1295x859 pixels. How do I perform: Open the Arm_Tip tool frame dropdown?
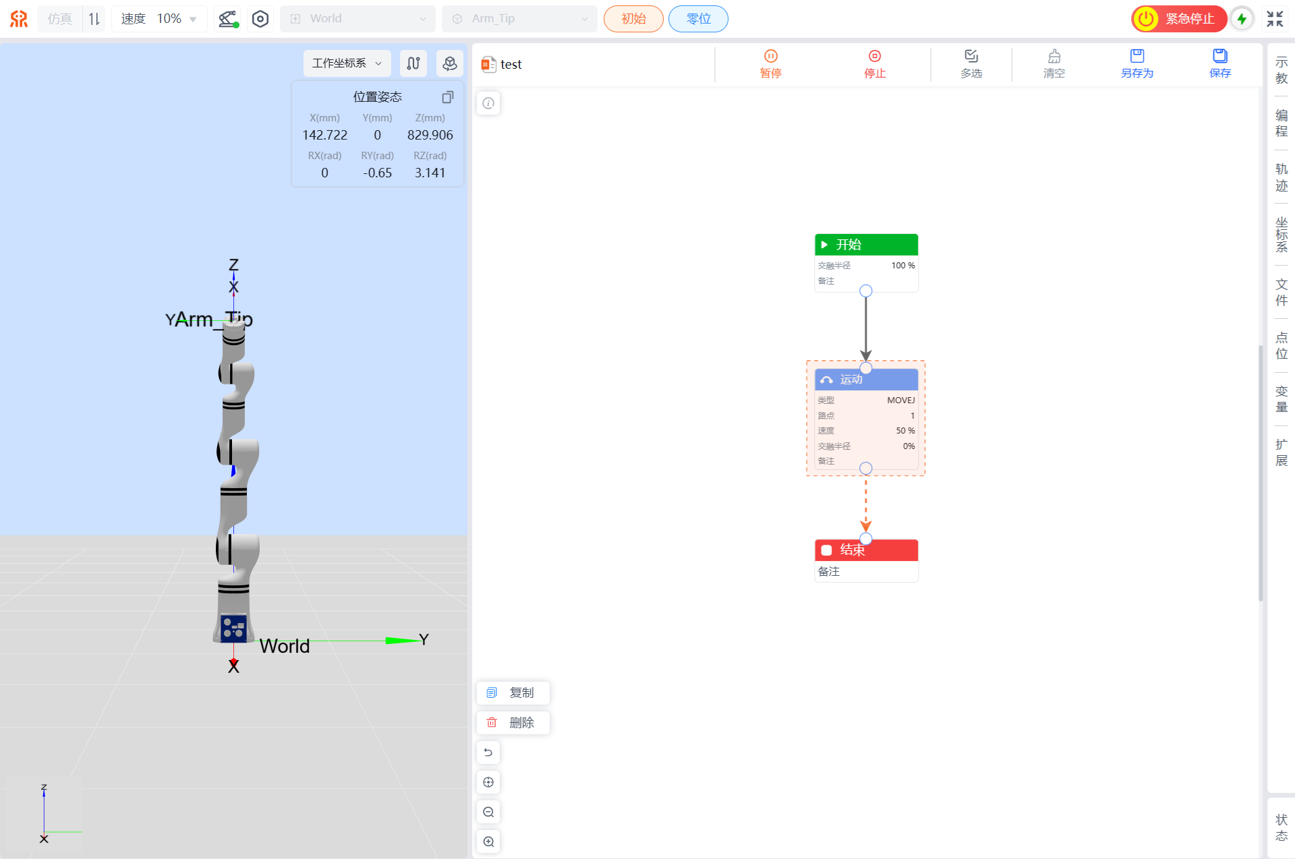(519, 19)
